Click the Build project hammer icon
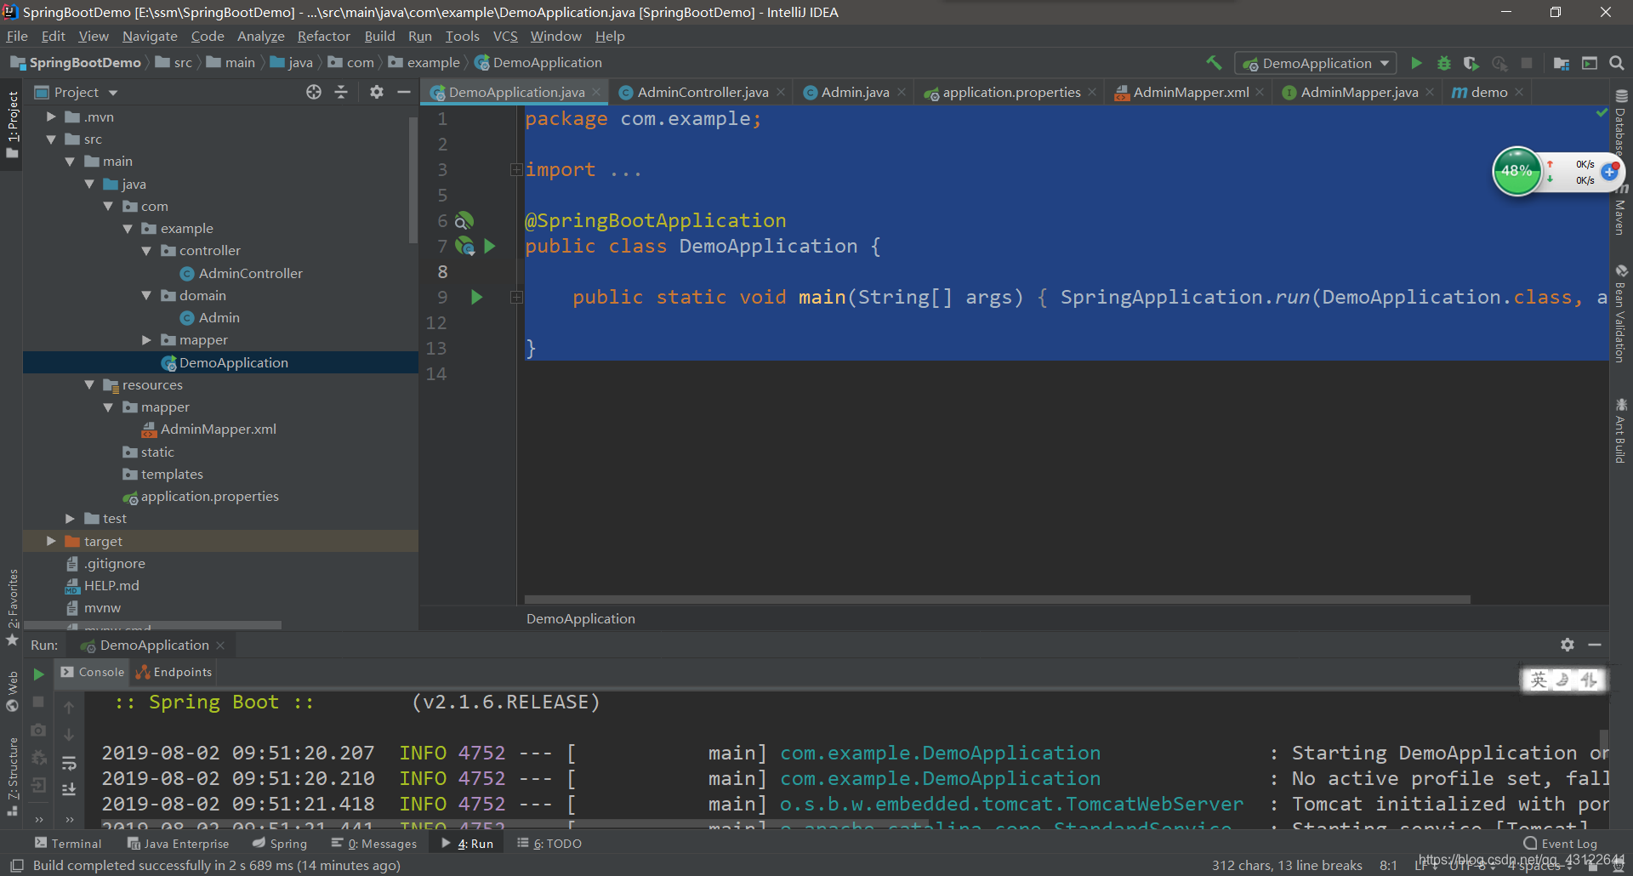Screen dimensions: 1633x876 [1214, 63]
